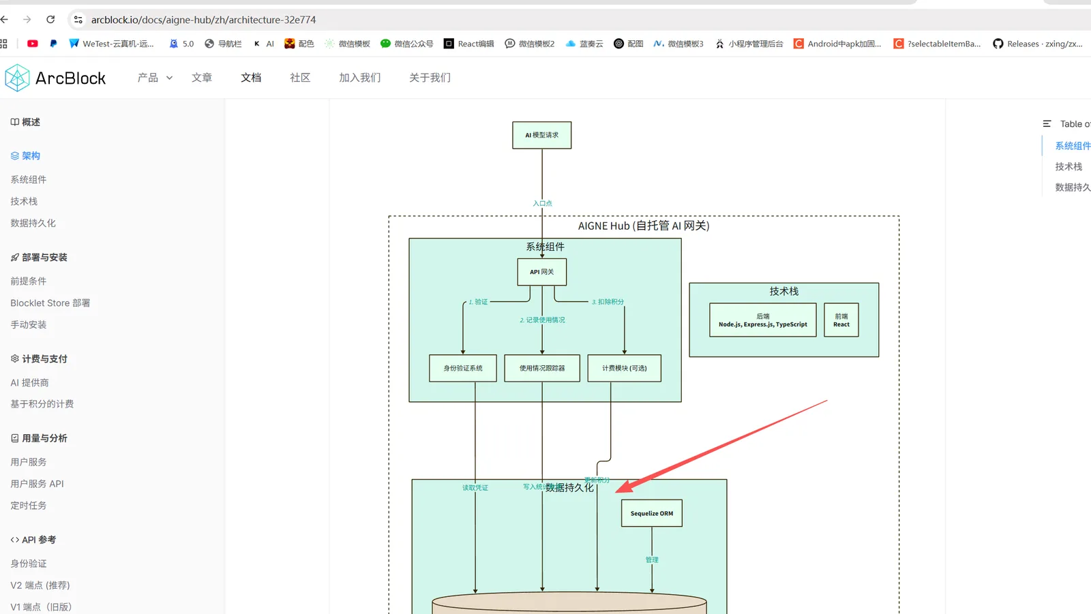Open the 配图 bookmark
This screenshot has height=614, width=1091.
tap(629, 44)
